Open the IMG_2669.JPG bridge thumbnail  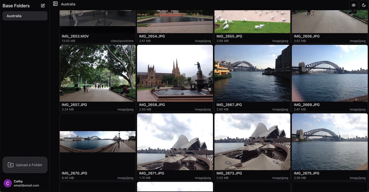(330, 73)
